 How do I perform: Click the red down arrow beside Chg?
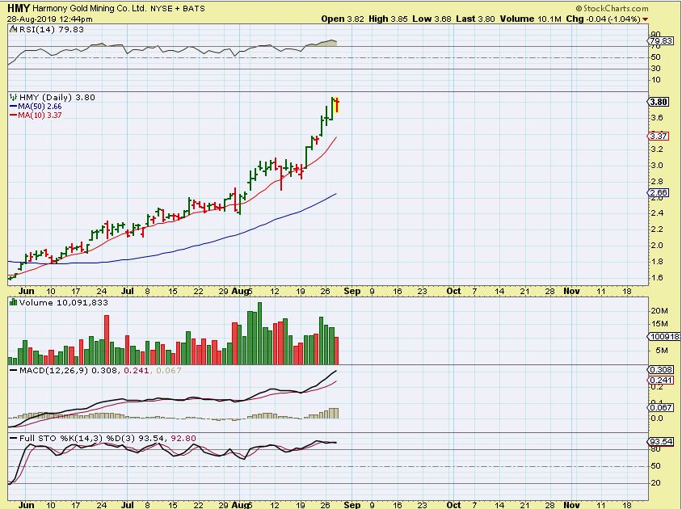click(645, 19)
